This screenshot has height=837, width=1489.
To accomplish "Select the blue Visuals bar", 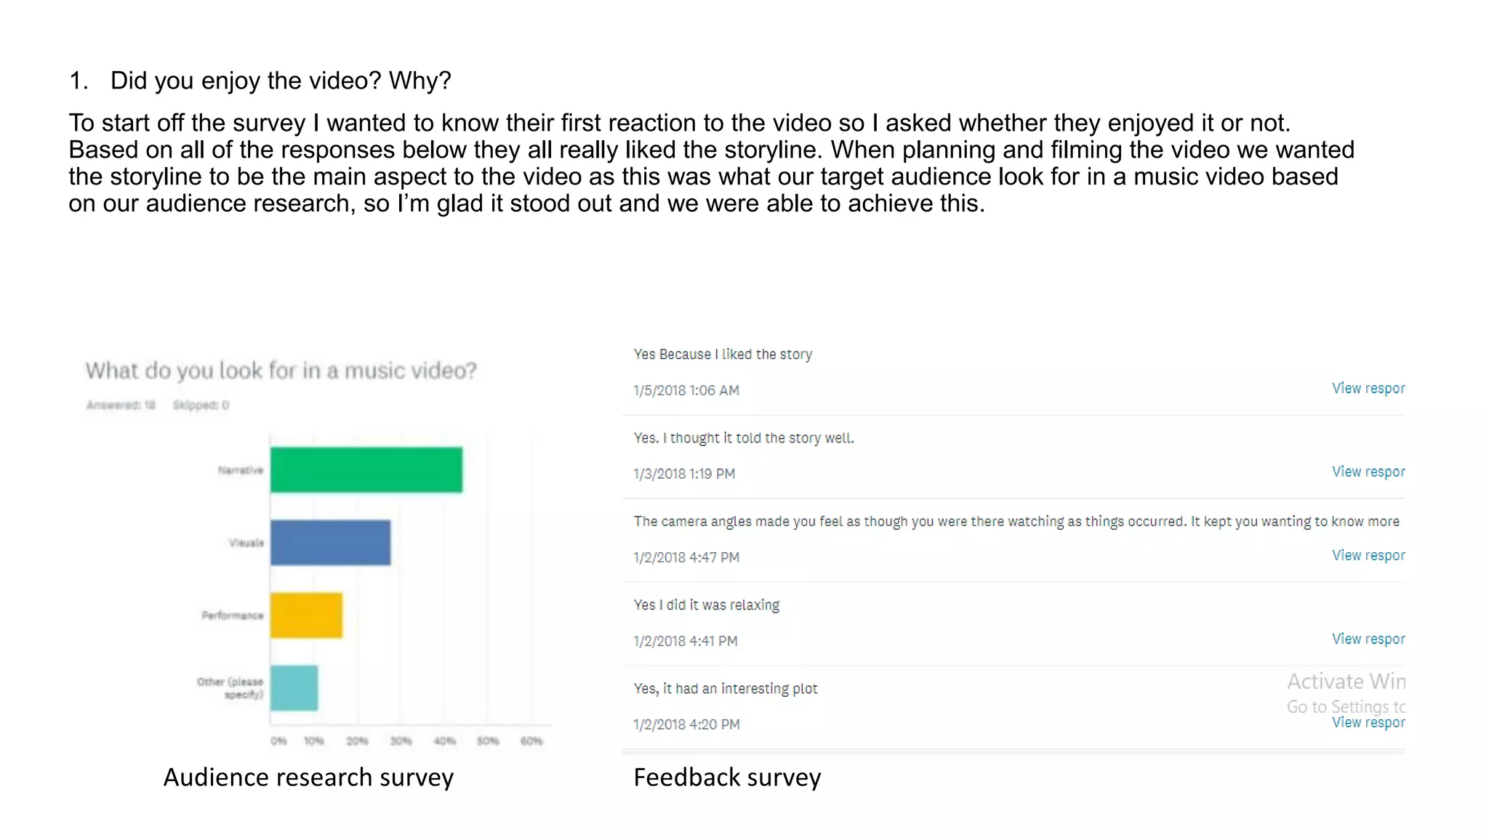I will [x=330, y=543].
